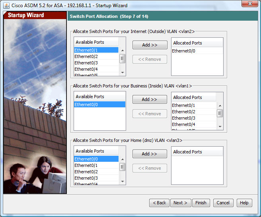Click scrollbar thumb in Outside available ports
261x217 pixels.
[123, 58]
